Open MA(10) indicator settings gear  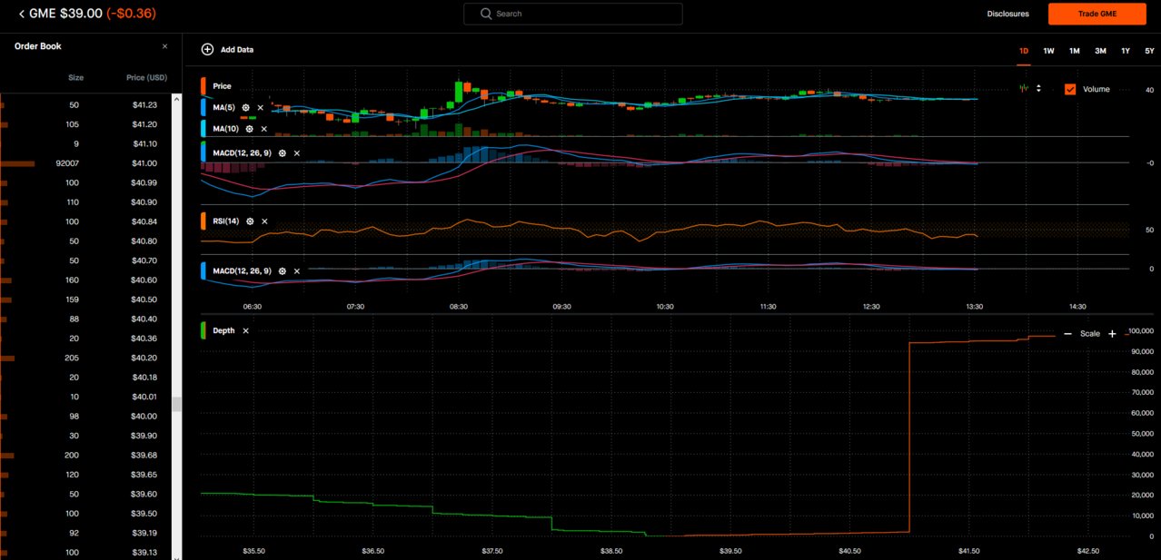coord(249,129)
